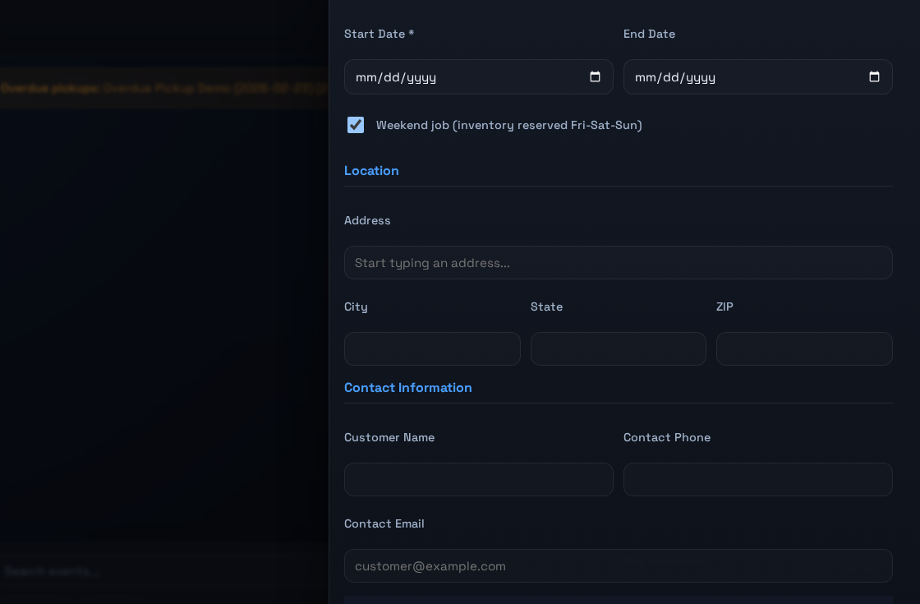Click the 'State' label text
The height and width of the screenshot is (604, 920).
coord(546,307)
